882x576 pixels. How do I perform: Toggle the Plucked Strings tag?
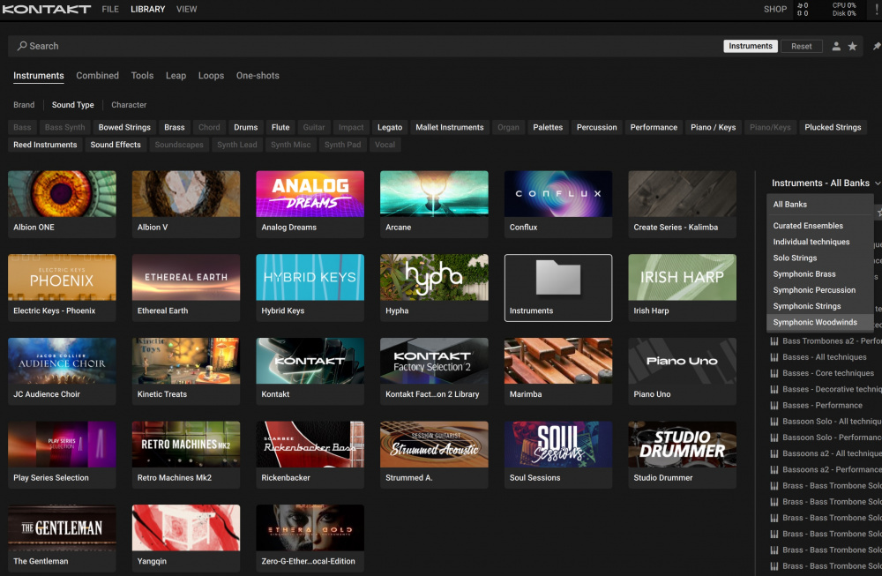833,127
